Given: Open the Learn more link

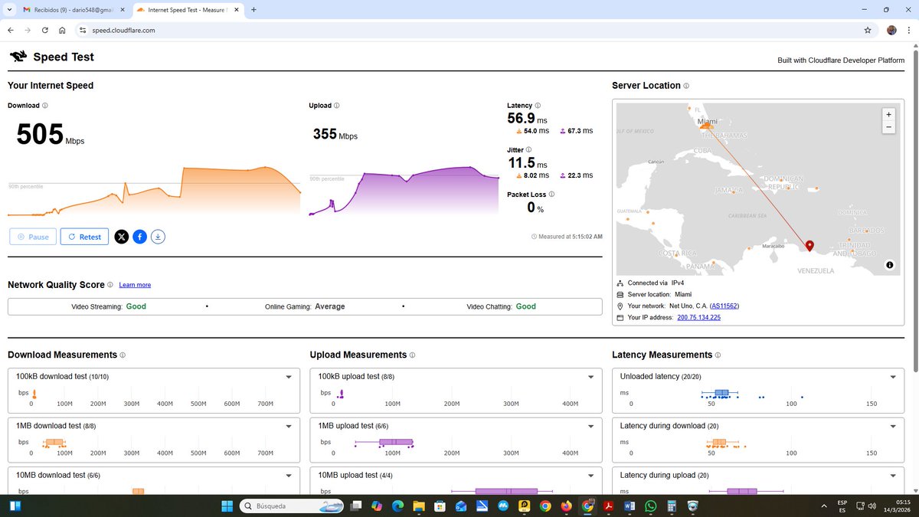Looking at the screenshot, I should [x=135, y=285].
